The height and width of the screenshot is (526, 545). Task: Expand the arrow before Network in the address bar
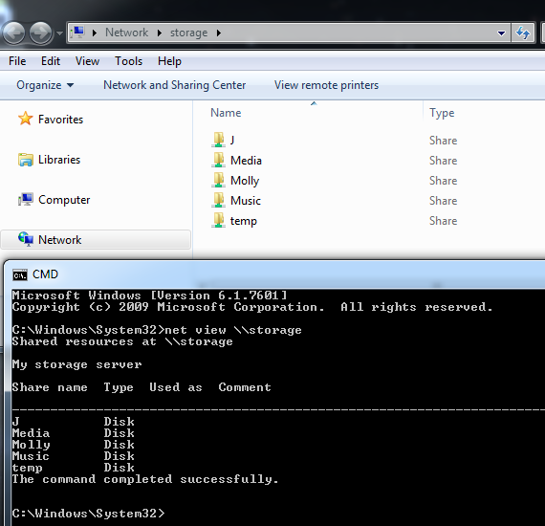(x=95, y=33)
